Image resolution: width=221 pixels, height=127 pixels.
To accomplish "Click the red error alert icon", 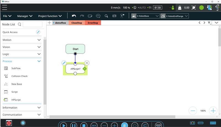I will (x=9, y=123).
